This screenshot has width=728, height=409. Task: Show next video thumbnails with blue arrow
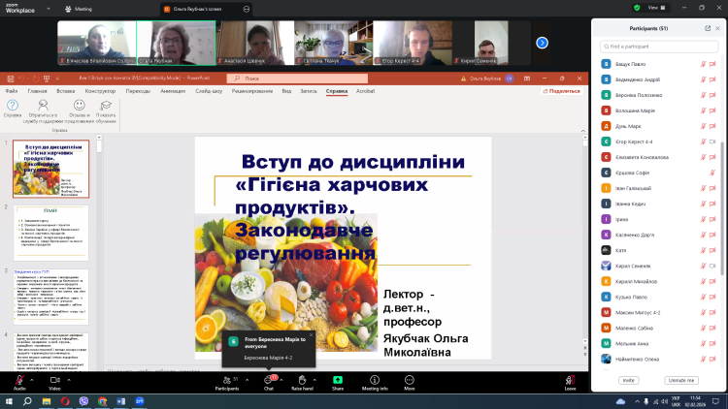pos(542,43)
